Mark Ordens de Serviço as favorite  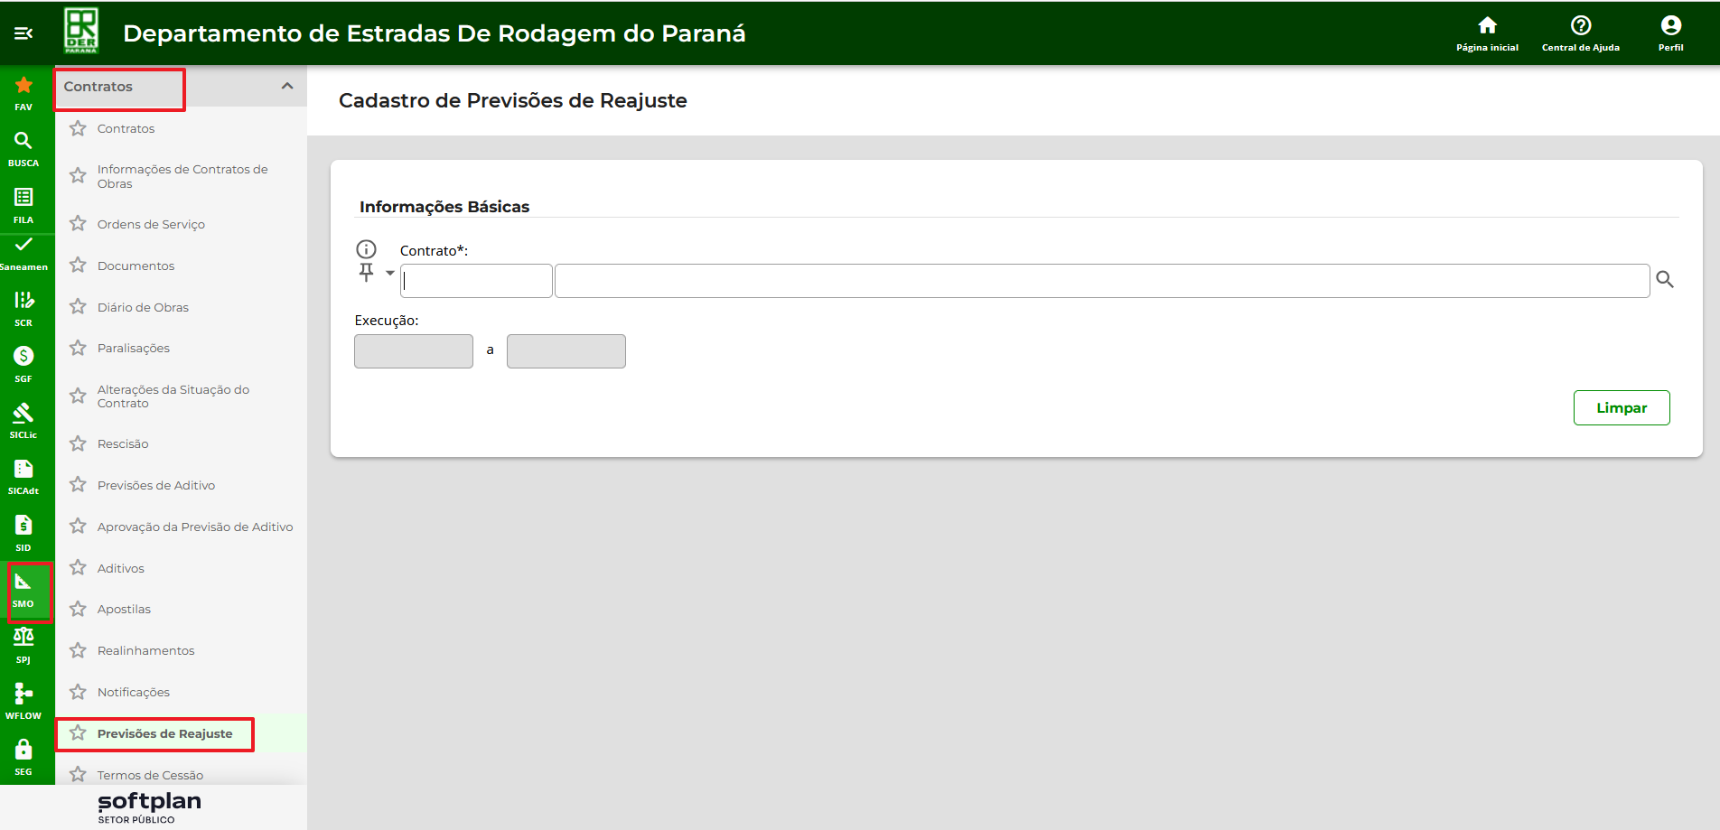point(79,224)
